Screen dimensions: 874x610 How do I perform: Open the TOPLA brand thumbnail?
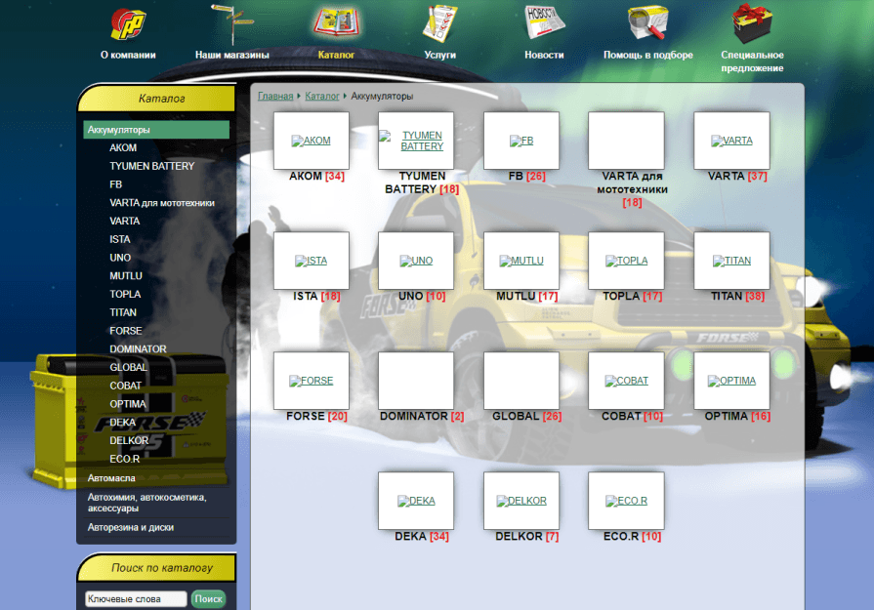626,261
